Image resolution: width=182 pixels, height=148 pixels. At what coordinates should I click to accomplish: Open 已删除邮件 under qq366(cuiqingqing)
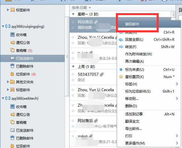pos(24,66)
